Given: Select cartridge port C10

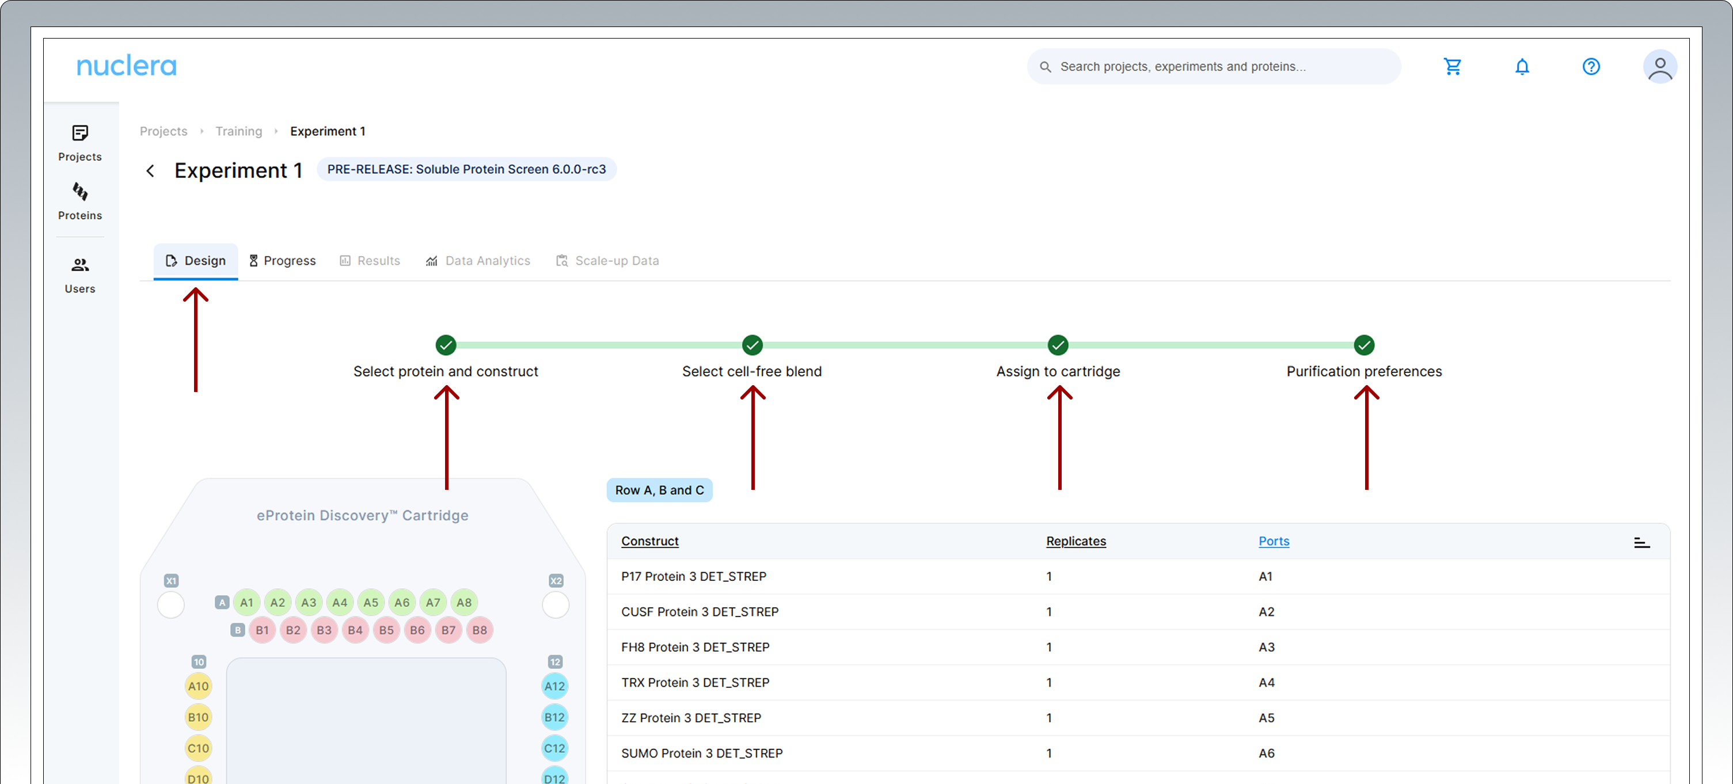Looking at the screenshot, I should coord(198,748).
